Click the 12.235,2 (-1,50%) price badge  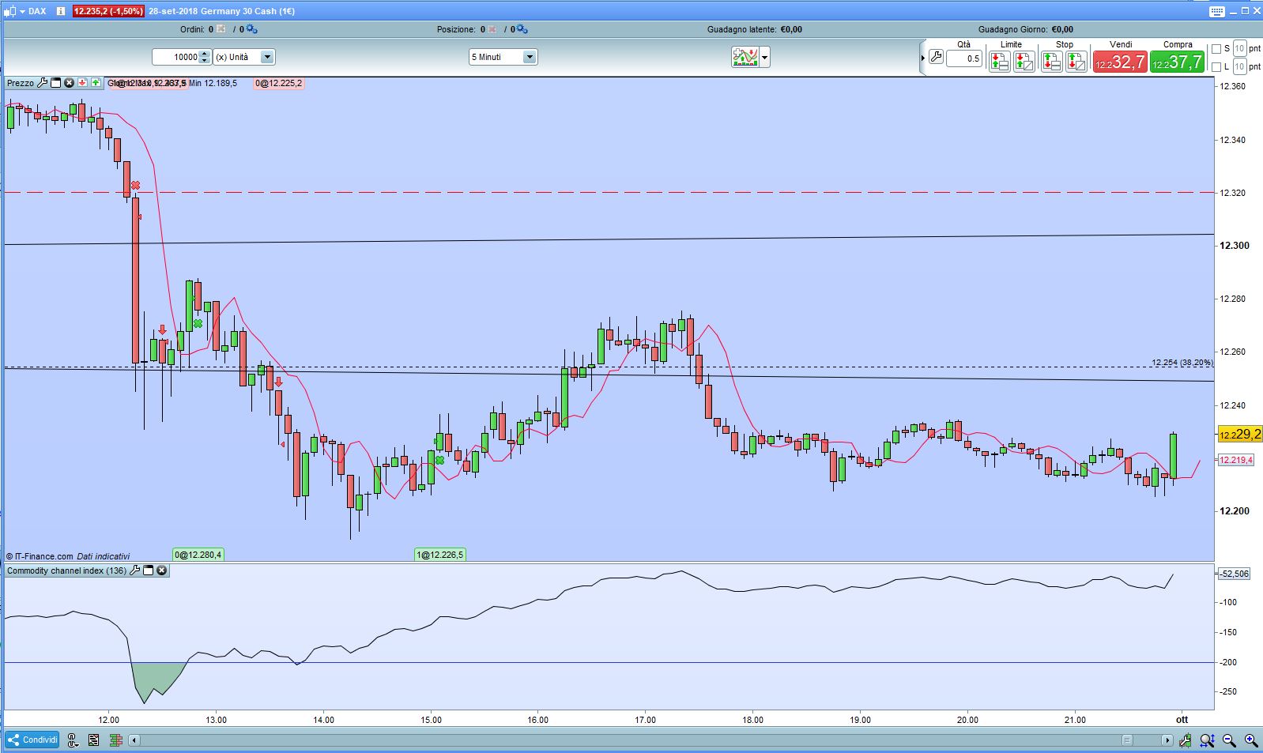coord(108,11)
